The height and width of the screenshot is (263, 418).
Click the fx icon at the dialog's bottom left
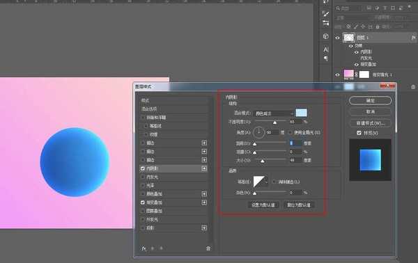click(144, 248)
